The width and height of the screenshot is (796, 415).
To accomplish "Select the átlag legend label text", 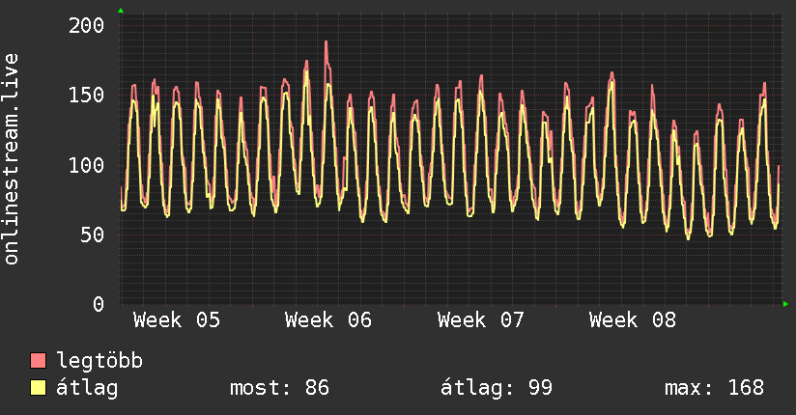I will point(88,388).
